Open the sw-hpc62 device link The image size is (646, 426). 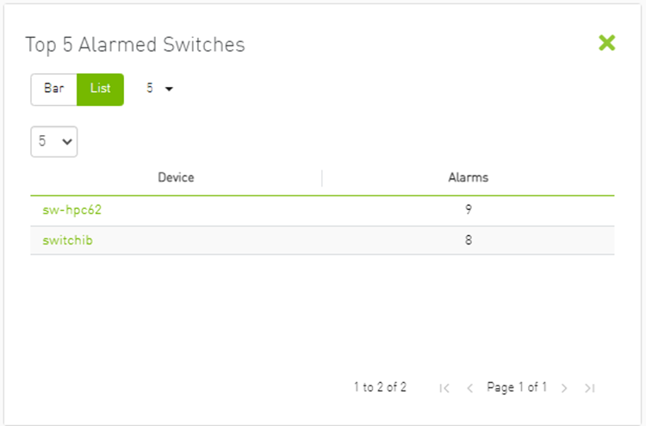pyautogui.click(x=71, y=210)
